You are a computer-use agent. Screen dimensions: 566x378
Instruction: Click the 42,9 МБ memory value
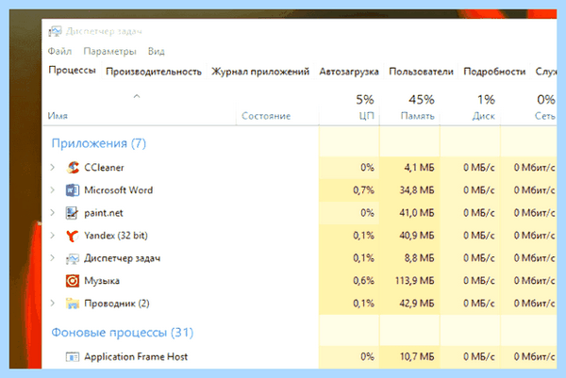point(417,304)
